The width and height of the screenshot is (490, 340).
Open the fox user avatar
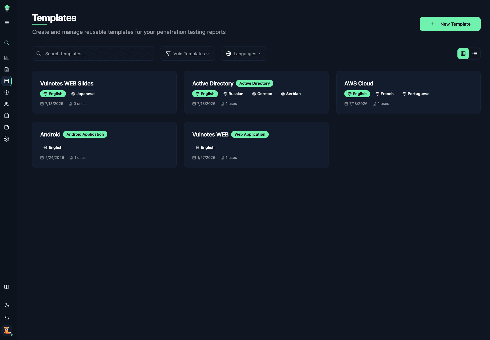pyautogui.click(x=7, y=330)
